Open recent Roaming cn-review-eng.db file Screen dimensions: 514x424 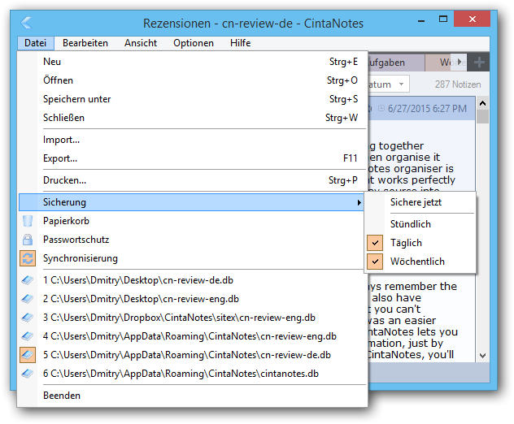(x=192, y=336)
